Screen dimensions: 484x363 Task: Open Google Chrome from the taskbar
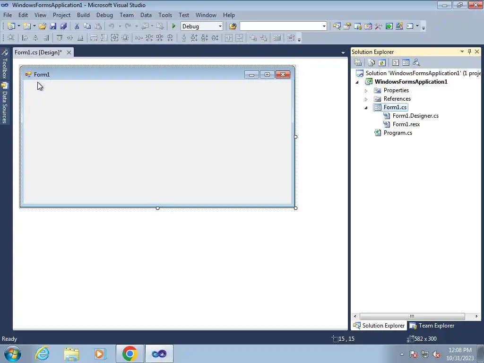tap(130, 354)
